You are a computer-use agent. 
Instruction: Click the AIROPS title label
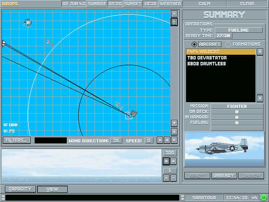click(x=10, y=4)
